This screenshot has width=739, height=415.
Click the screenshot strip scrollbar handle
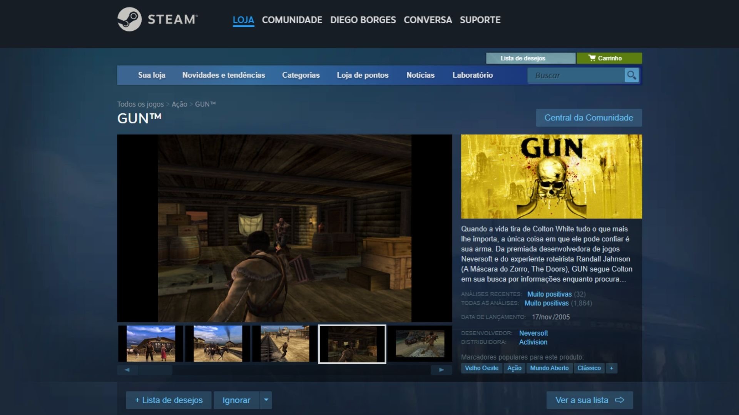click(155, 370)
